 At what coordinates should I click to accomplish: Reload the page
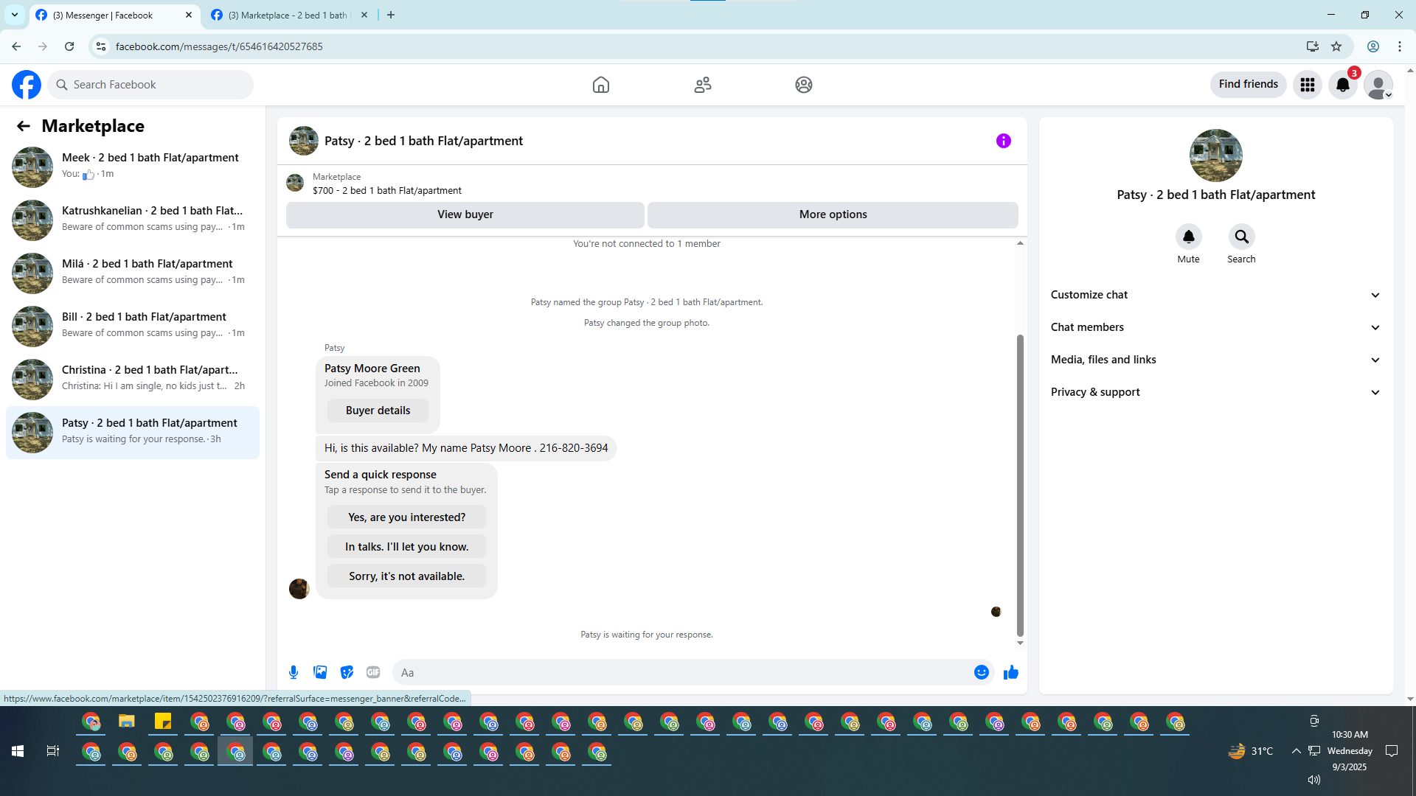69,46
